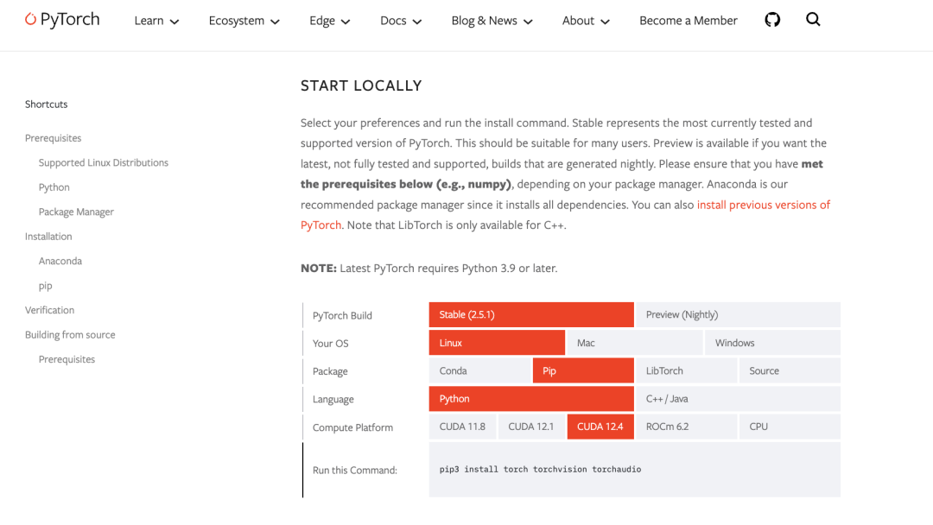Expand the Docs dropdown menu

401,21
